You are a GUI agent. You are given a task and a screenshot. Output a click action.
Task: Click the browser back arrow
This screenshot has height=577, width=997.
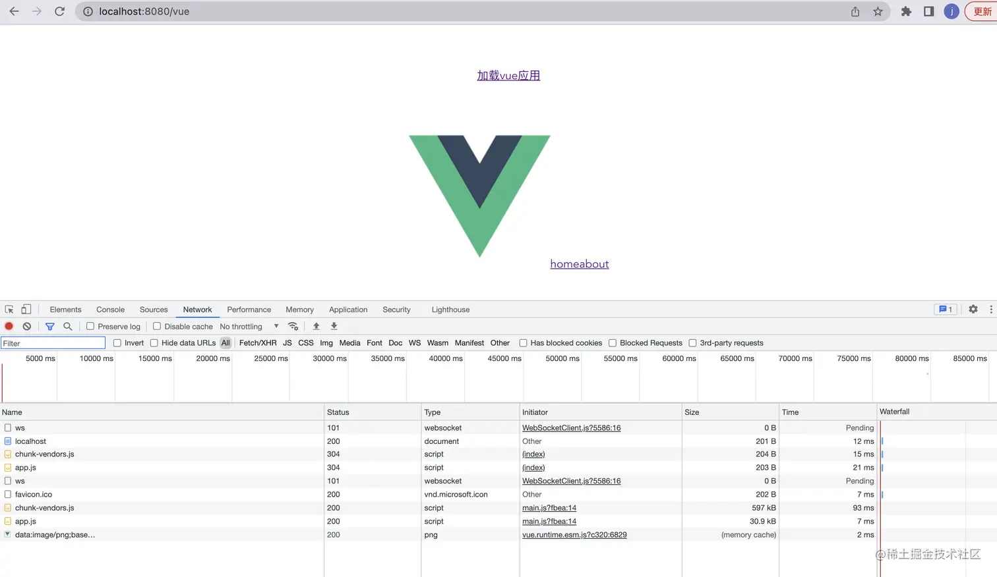point(14,11)
